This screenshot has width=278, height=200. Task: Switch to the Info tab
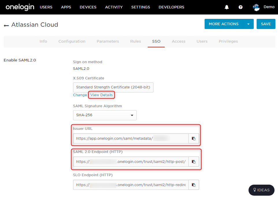tap(43, 41)
